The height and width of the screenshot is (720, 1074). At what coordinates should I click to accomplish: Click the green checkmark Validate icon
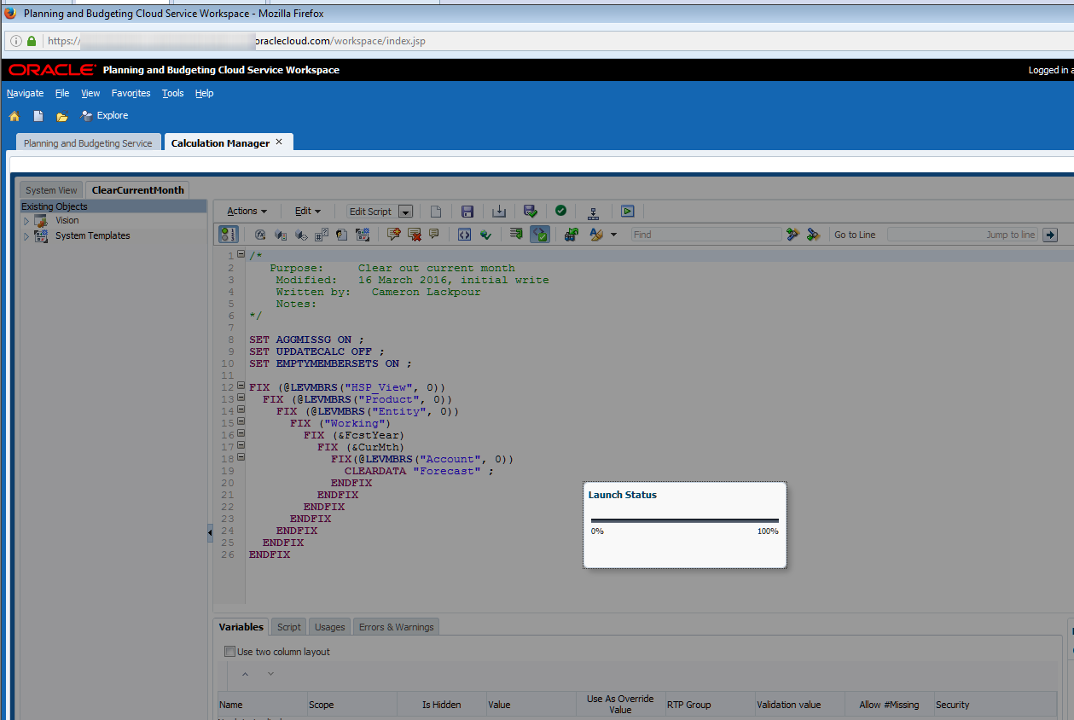click(x=560, y=211)
